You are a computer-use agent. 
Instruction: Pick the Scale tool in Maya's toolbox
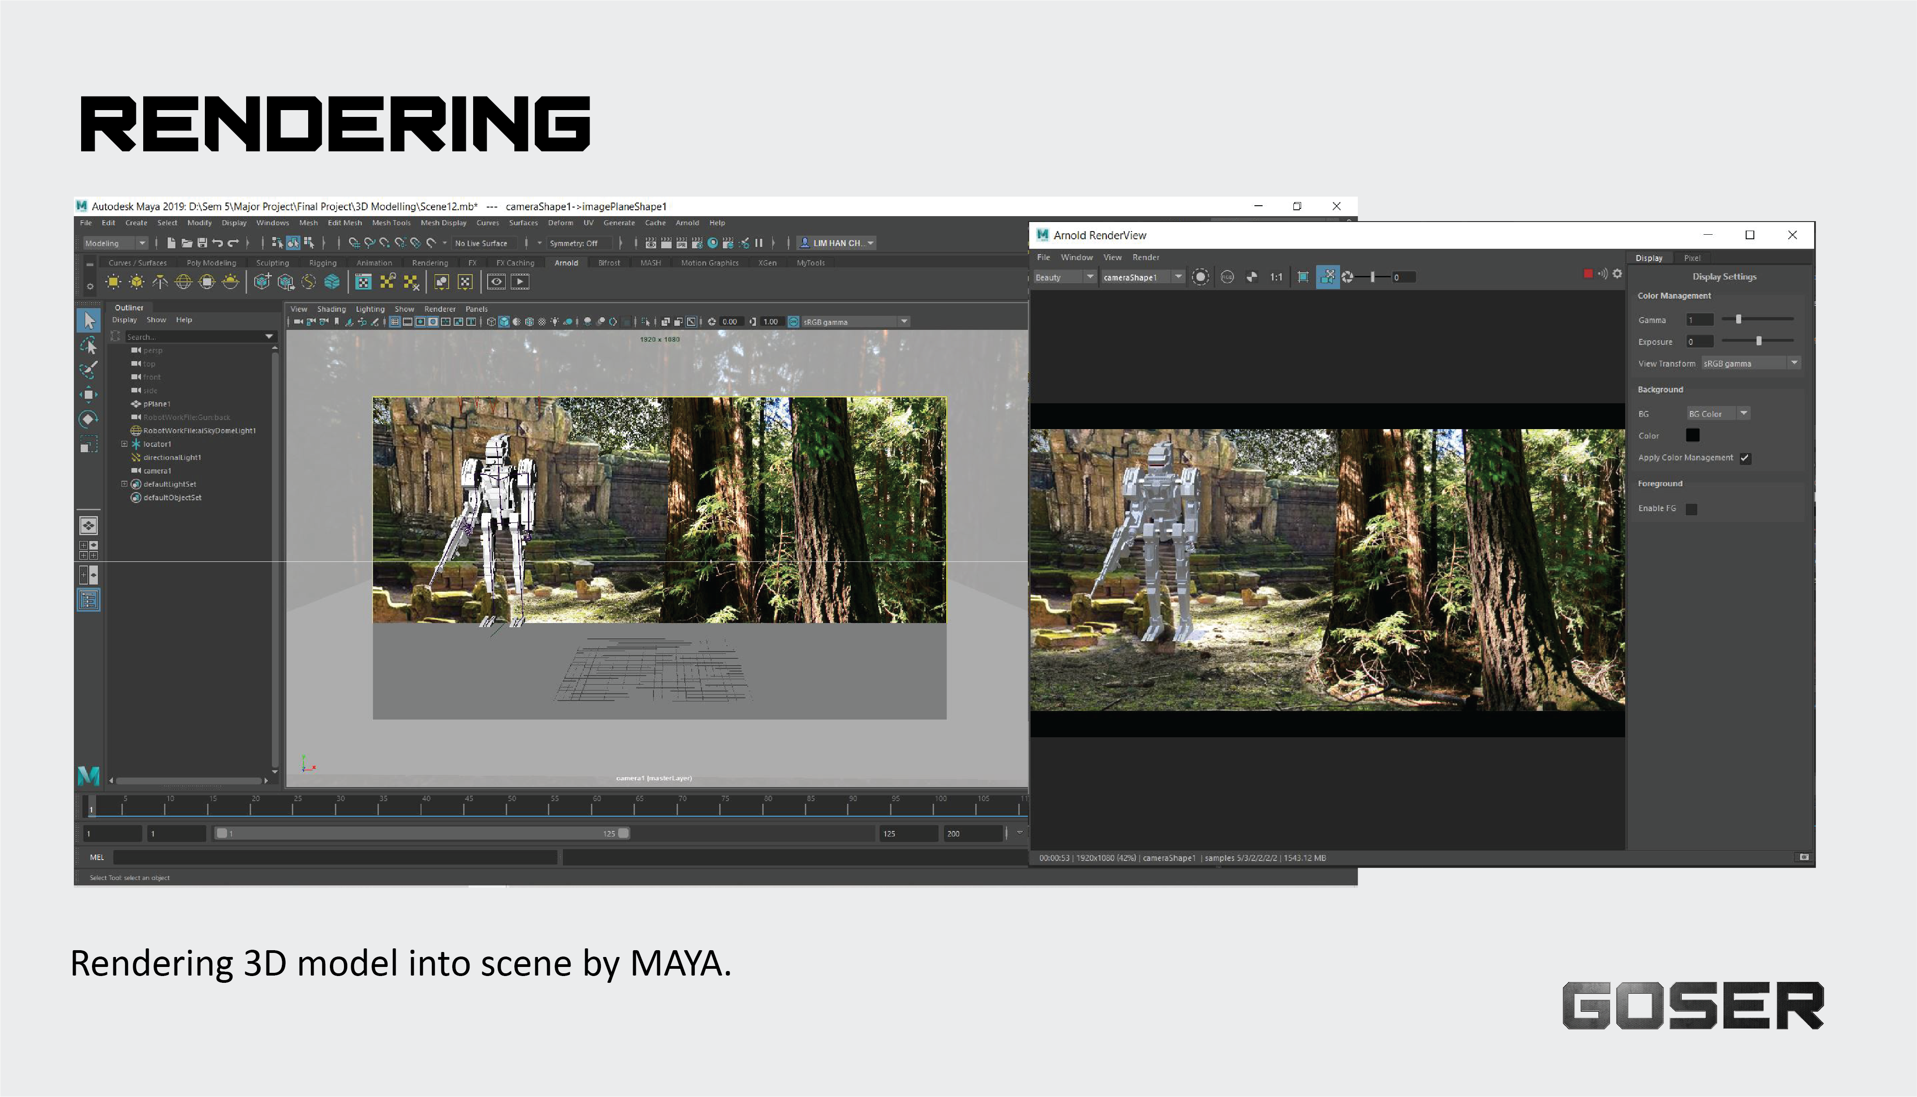(x=89, y=445)
